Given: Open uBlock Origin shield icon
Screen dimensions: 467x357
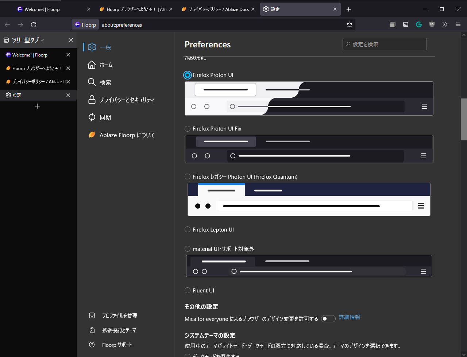Looking at the screenshot, I should 432,24.
